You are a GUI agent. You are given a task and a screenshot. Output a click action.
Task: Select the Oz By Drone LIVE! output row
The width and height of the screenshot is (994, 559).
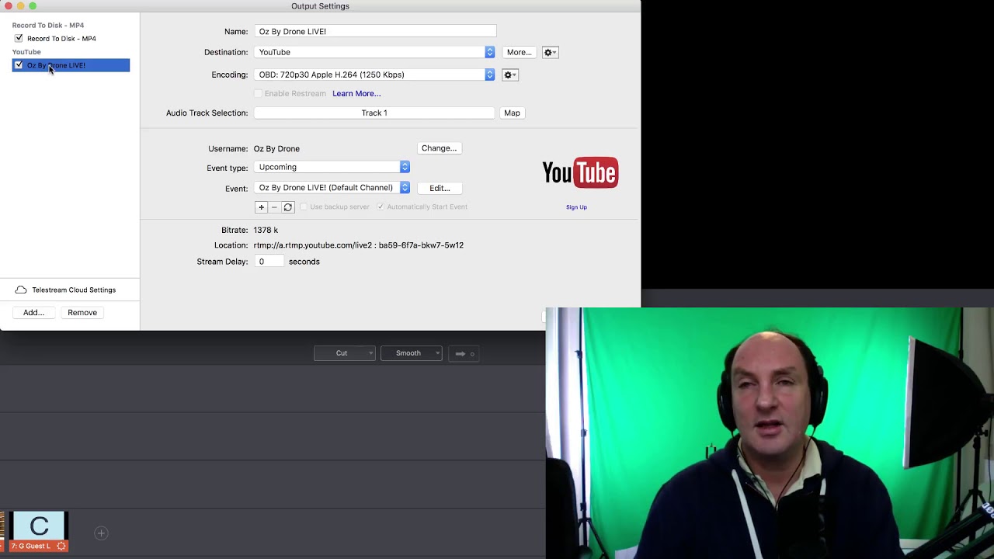(71, 65)
